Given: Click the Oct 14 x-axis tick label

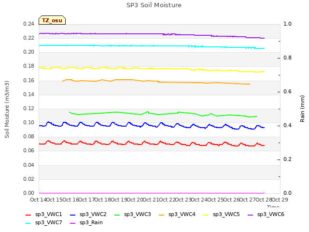Looking at the screenshot, I should pyautogui.click(x=38, y=200).
